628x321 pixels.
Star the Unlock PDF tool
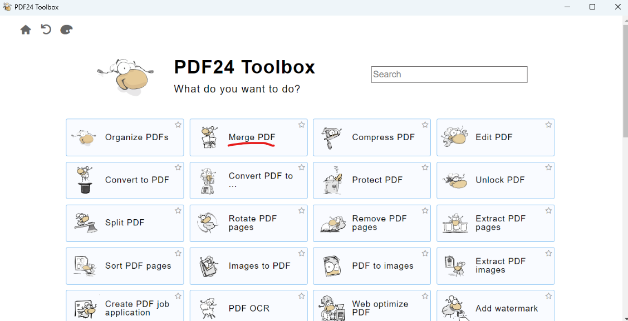point(549,167)
